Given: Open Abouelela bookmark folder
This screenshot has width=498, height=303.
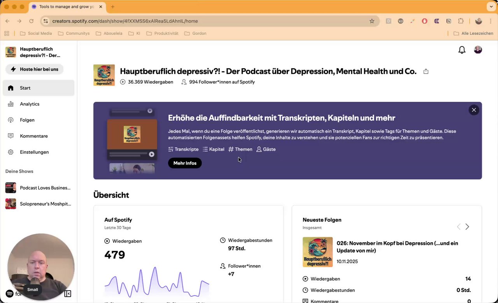Looking at the screenshot, I should click(x=109, y=33).
